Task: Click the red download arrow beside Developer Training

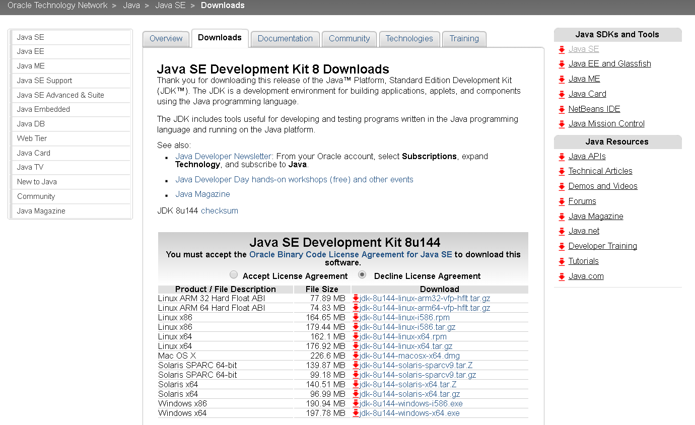Action: 562,247
